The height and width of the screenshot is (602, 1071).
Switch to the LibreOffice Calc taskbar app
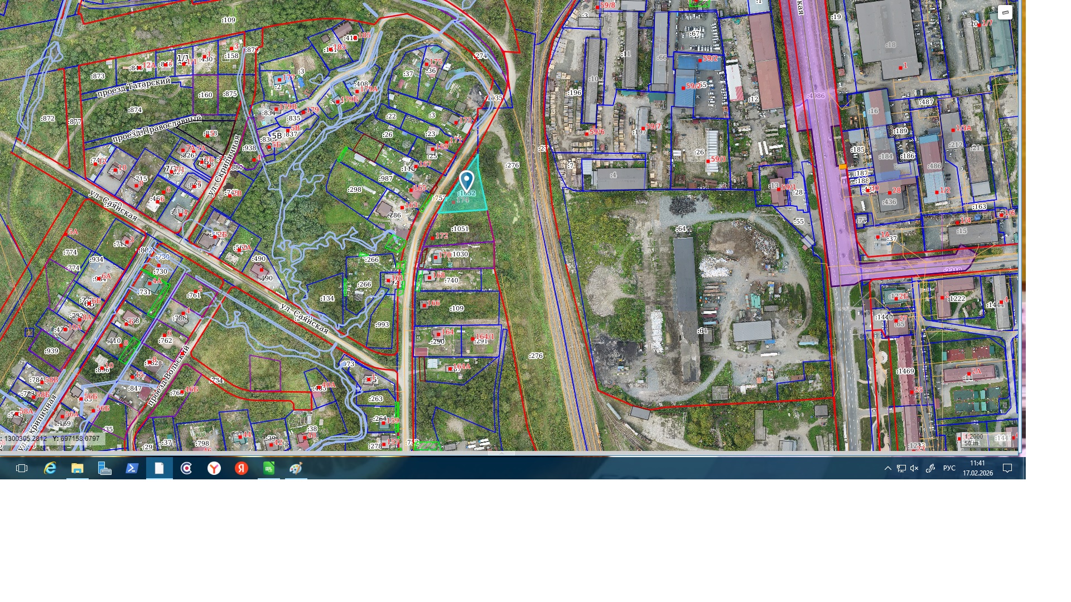(x=269, y=469)
